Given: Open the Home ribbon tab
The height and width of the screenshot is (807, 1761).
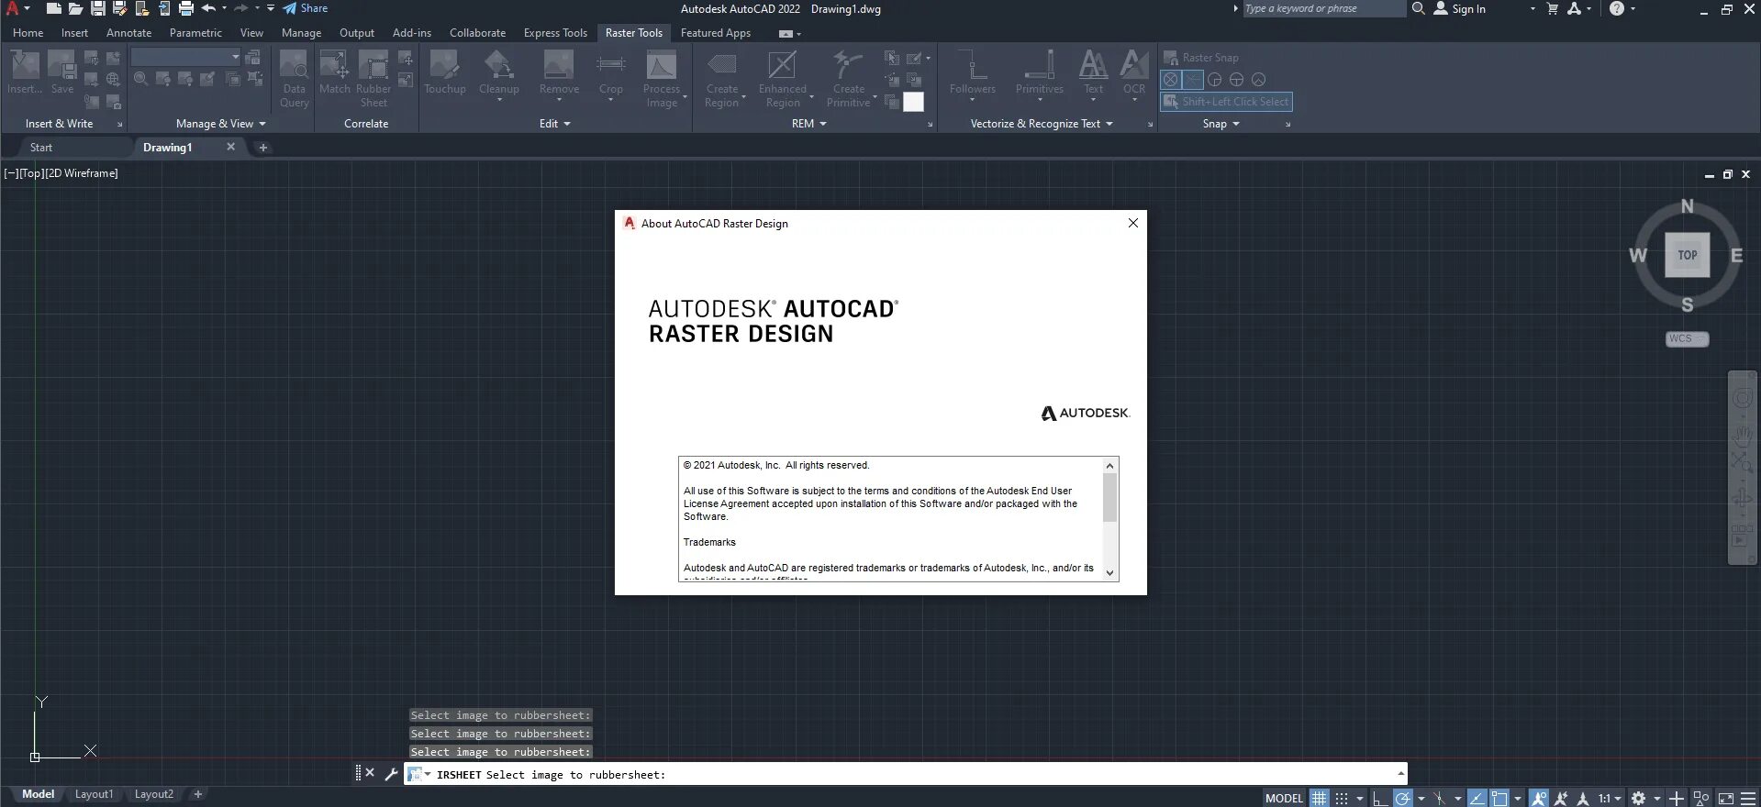Looking at the screenshot, I should [x=28, y=32].
